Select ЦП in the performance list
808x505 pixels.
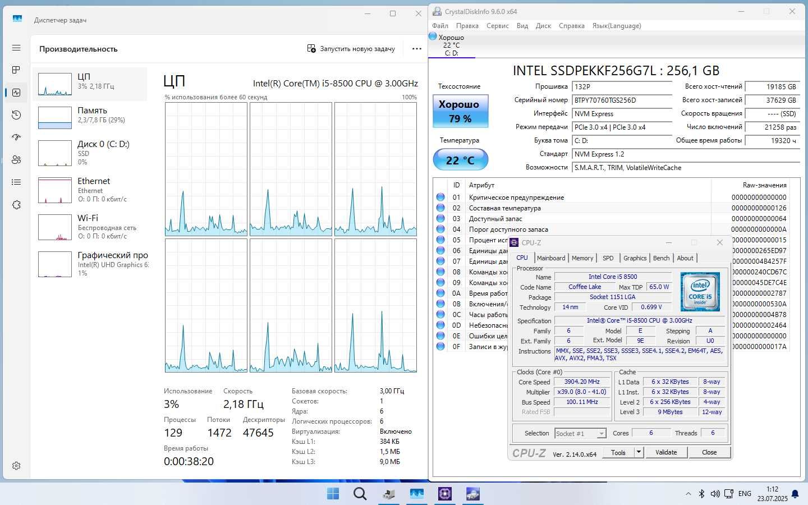[x=90, y=84]
